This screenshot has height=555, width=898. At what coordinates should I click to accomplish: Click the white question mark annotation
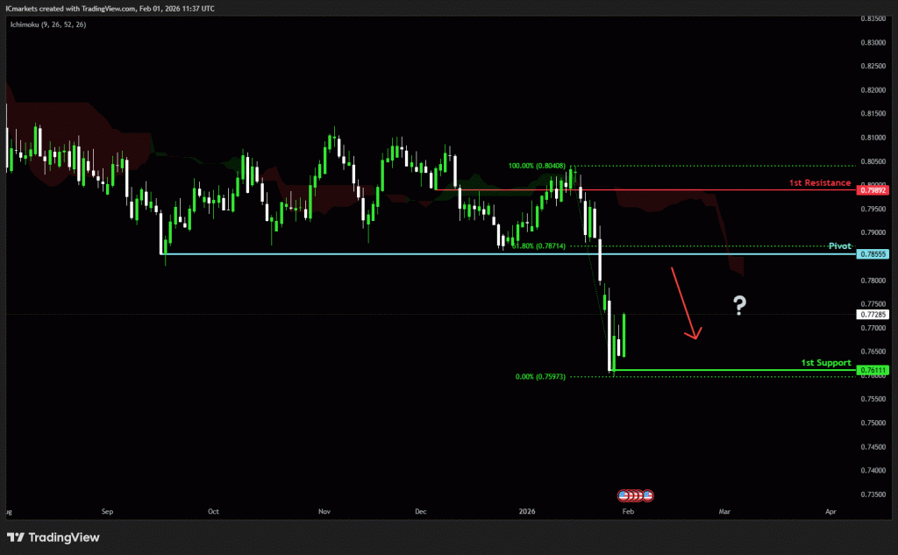(740, 305)
